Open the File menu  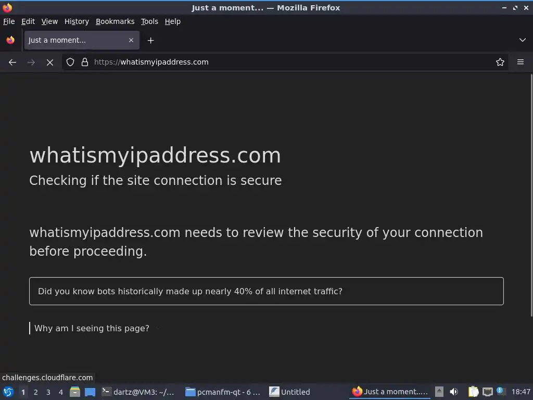click(x=9, y=21)
